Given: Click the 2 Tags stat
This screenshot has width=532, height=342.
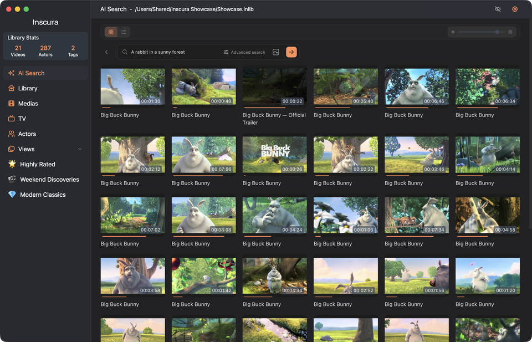Looking at the screenshot, I should (x=73, y=51).
